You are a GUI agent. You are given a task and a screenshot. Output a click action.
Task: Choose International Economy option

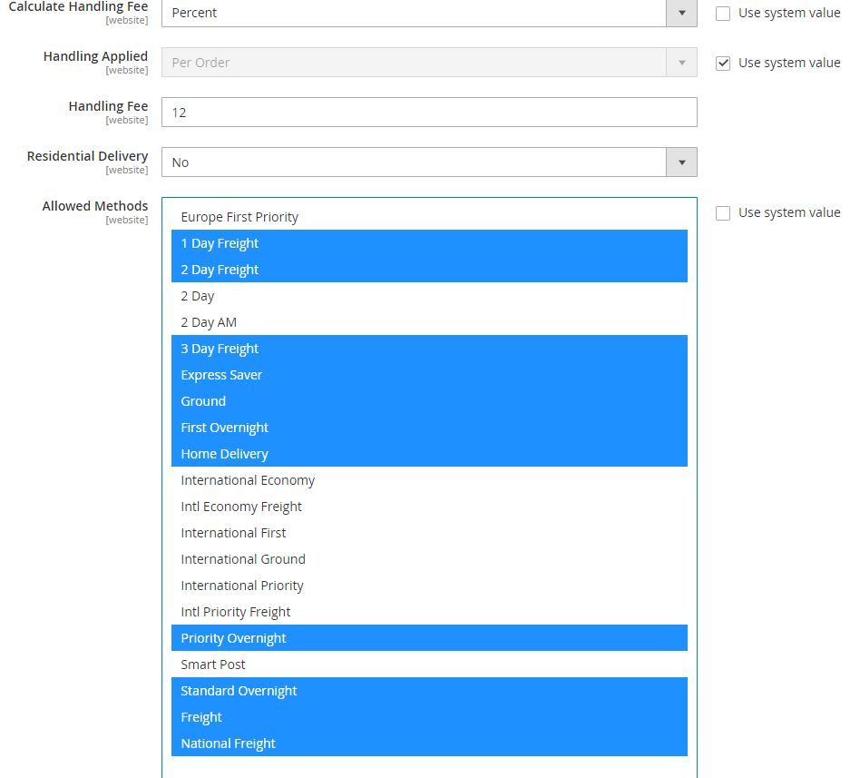coord(248,480)
